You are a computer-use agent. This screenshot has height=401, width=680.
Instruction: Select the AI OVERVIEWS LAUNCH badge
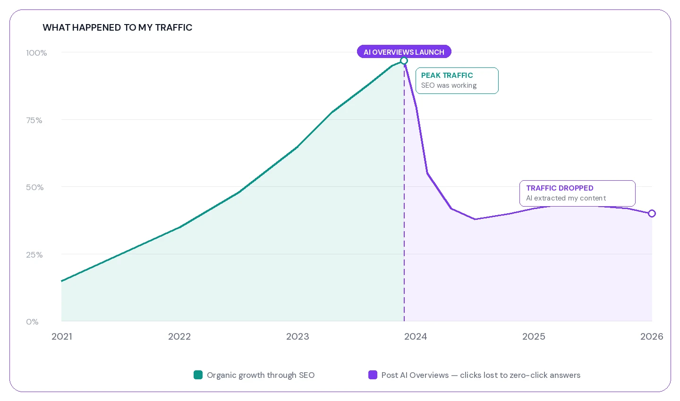404,52
